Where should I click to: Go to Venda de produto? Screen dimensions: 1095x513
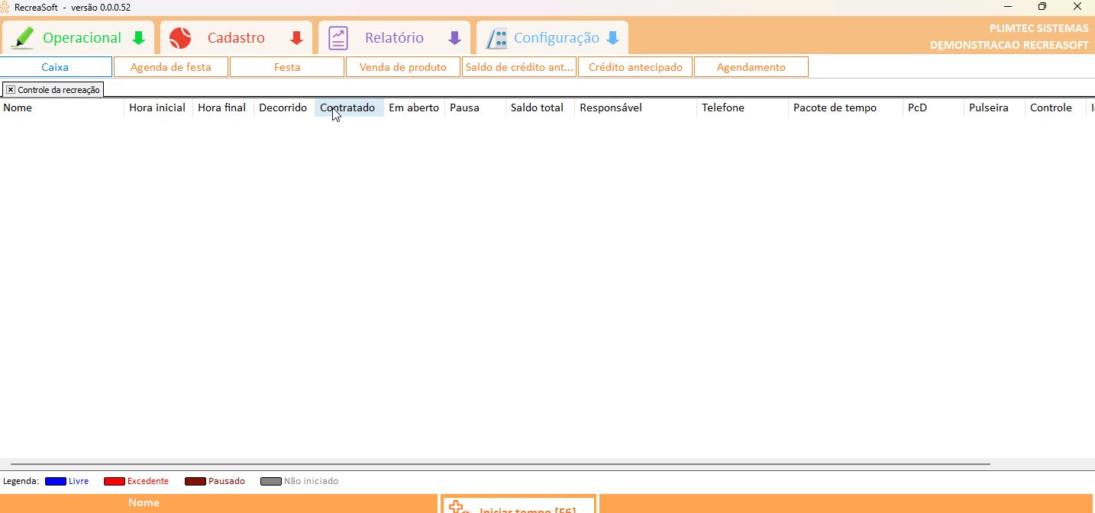tap(402, 67)
